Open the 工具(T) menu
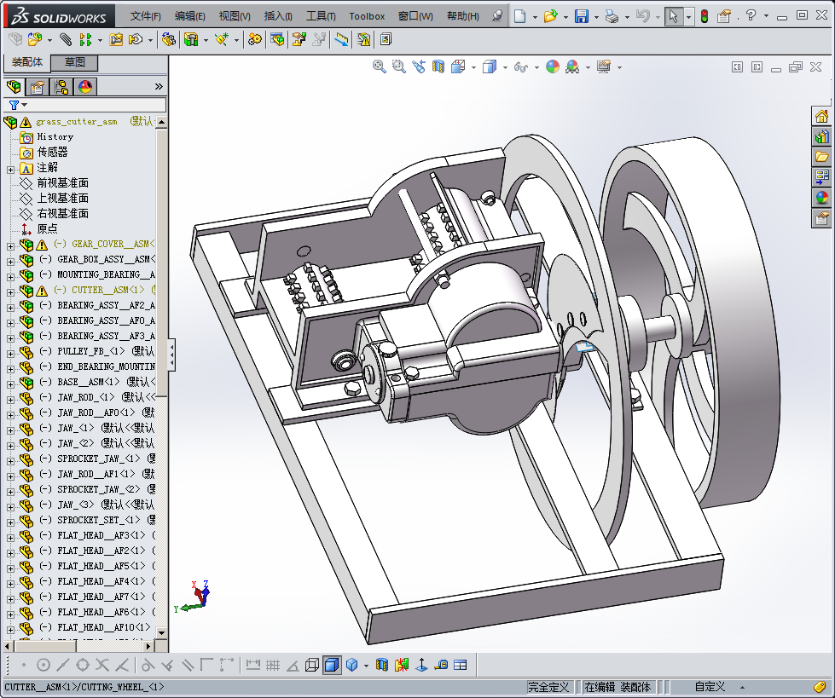 [321, 16]
